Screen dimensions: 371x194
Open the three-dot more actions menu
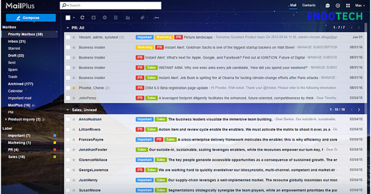[157, 18]
